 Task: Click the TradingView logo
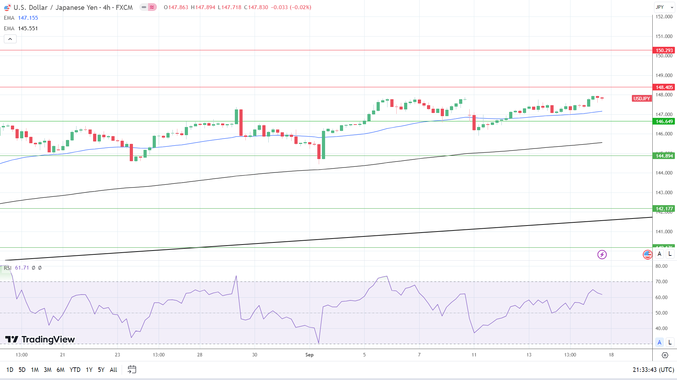[x=40, y=339]
